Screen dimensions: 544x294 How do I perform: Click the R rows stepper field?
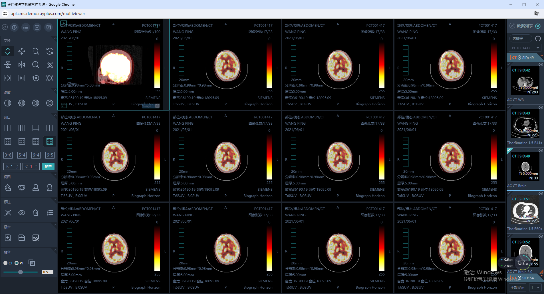(x=12, y=166)
